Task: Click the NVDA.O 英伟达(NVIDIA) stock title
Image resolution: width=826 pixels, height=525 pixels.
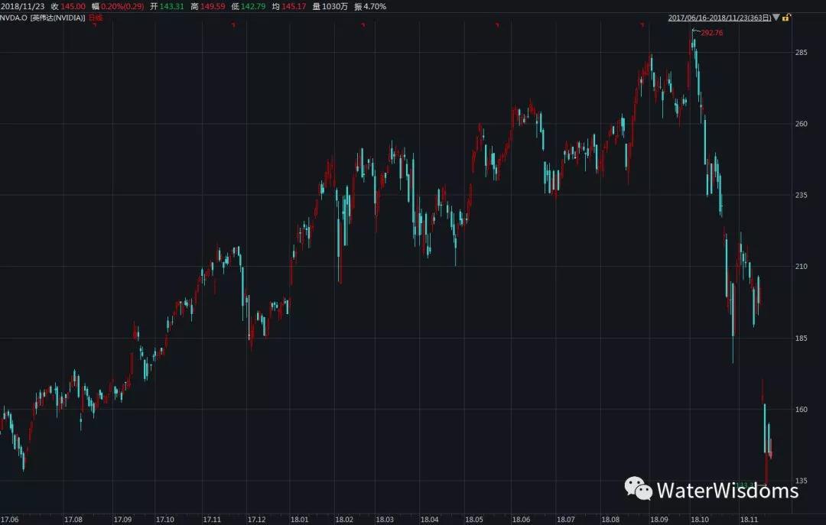Action: 43,18
